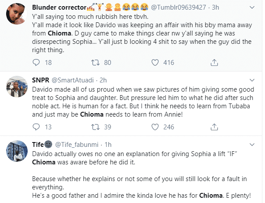This screenshot has height=203, width=265.
Task: Open SNPR display name link
Action: [x=42, y=81]
